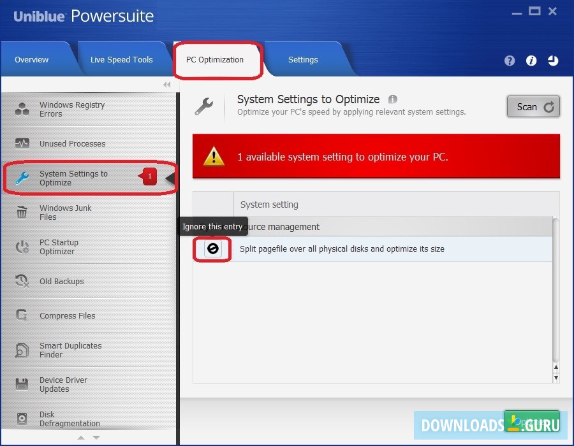
Task: Start a new scan with the Scan button
Action: click(533, 107)
